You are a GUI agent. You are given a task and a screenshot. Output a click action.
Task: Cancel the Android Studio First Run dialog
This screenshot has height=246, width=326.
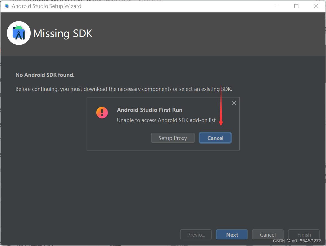[x=215, y=138]
